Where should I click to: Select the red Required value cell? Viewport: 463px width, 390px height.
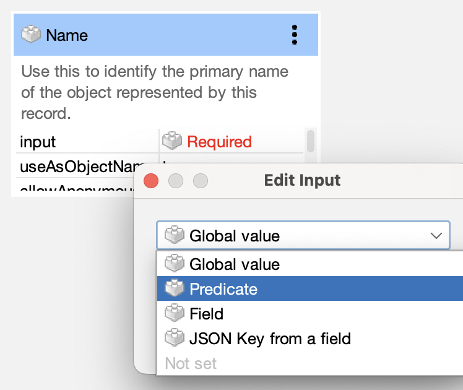(231, 141)
